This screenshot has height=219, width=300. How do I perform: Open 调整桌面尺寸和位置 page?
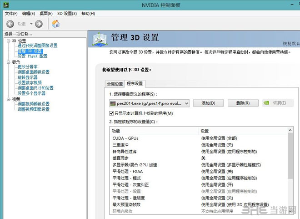pyautogui.click(x=35, y=88)
